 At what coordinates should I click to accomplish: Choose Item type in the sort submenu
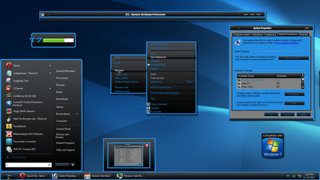[128, 70]
